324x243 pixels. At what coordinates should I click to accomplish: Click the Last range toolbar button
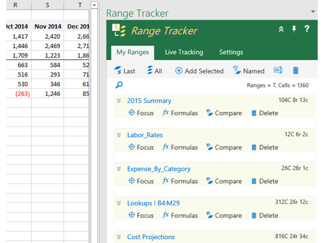click(x=125, y=71)
